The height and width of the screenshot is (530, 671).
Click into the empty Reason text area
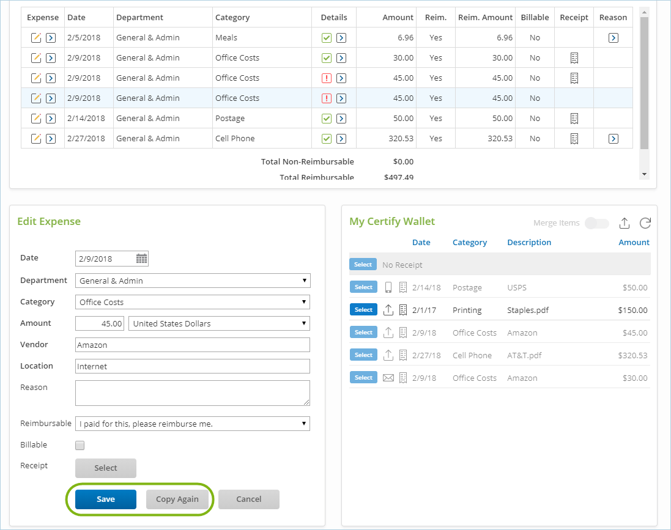coord(193,393)
